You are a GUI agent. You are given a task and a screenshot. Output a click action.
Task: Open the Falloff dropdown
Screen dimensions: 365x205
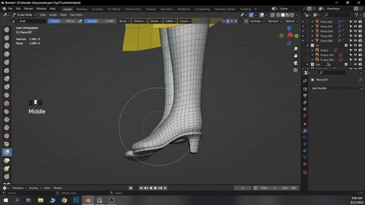[171, 21]
